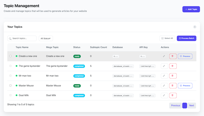Delete the Goat Milk topic
The image size is (204, 116).
[173, 95]
